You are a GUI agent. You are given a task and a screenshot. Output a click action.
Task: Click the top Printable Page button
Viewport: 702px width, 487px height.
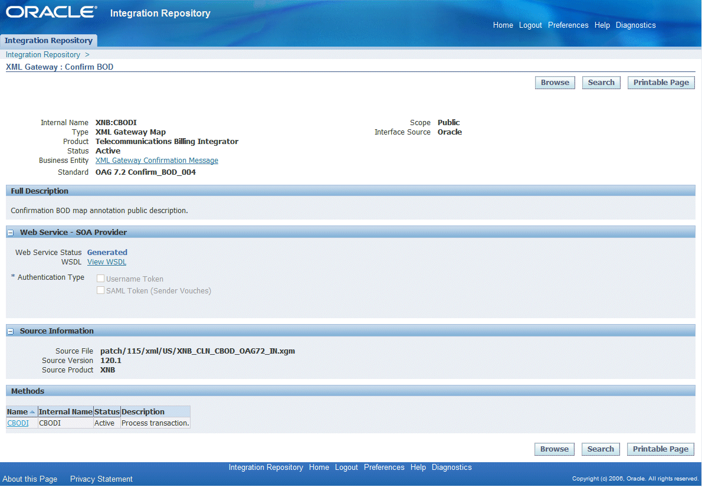click(x=661, y=83)
